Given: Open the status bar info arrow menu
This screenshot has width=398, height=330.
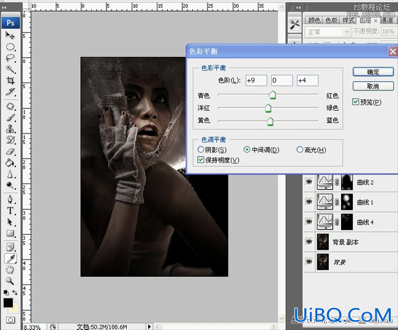Looking at the screenshot, I should [x=149, y=326].
